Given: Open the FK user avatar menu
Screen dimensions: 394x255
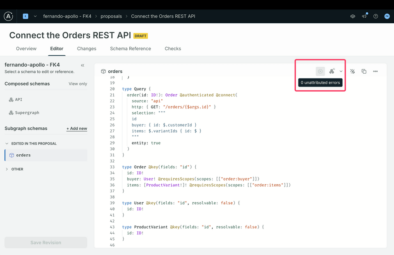Looking at the screenshot, I should (387, 16).
